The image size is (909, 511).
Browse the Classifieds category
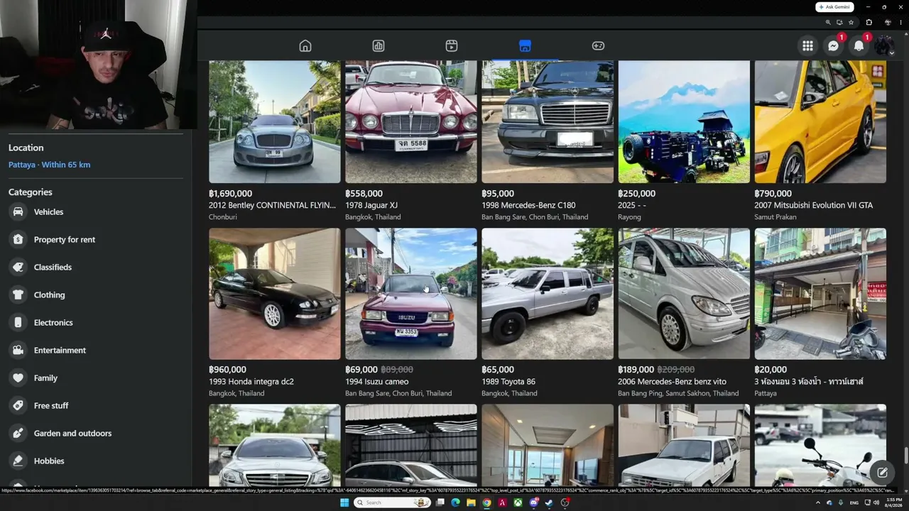(x=96, y=267)
